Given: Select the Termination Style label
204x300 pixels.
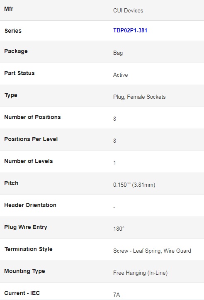Looking at the screenshot, I should [x=29, y=249].
